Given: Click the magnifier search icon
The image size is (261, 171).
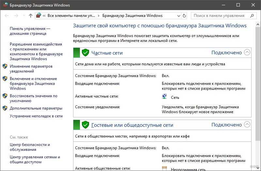Looking at the screenshot, I should 252,16.
